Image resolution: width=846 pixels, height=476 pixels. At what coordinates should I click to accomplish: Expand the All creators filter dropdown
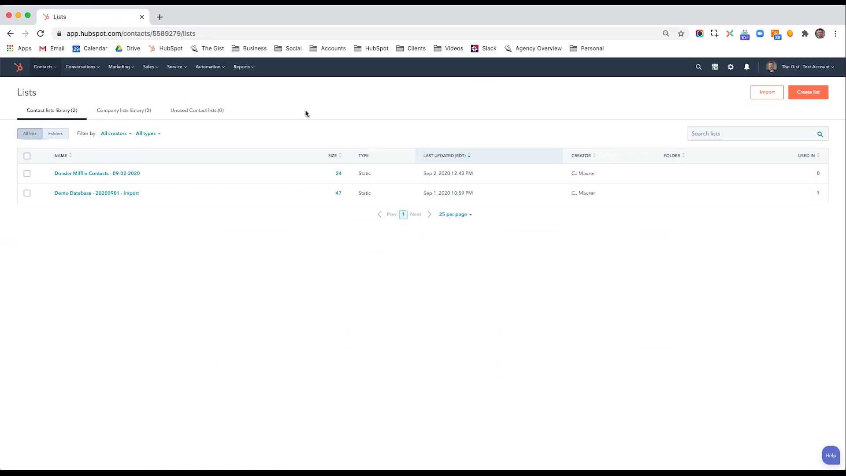click(115, 133)
